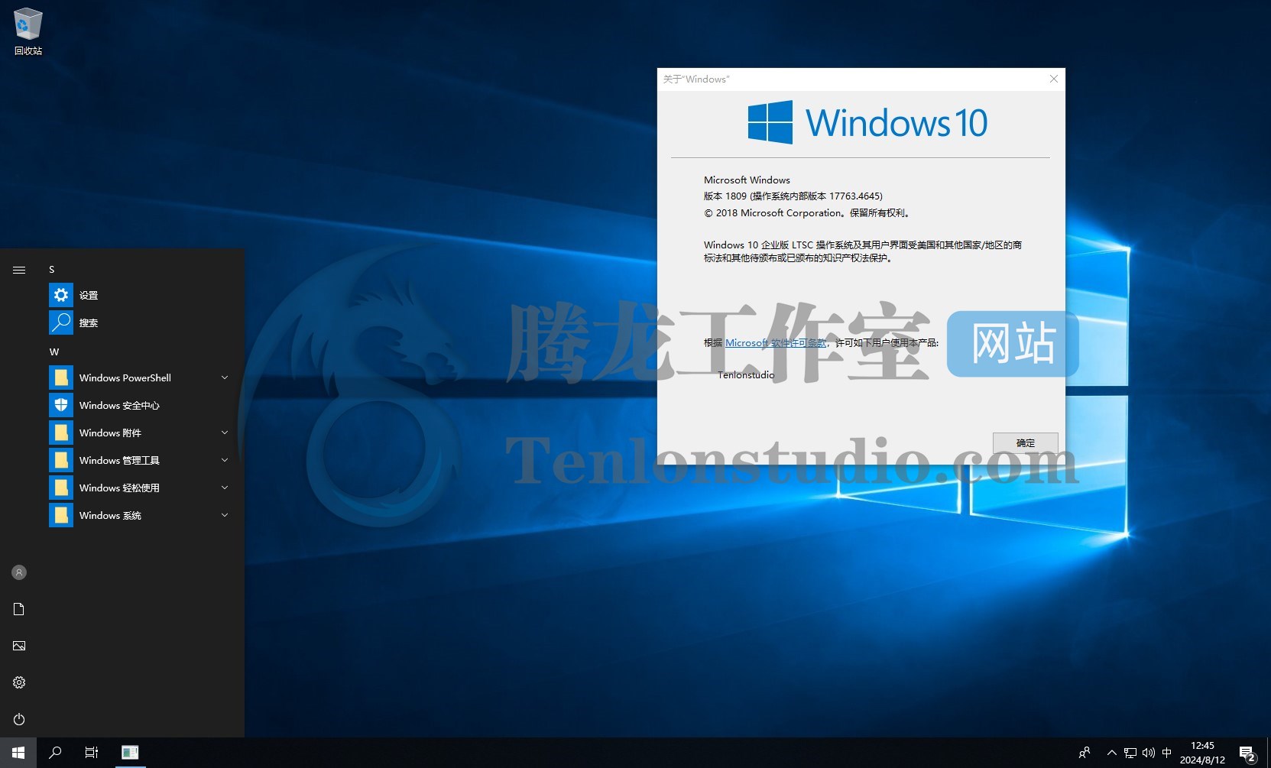This screenshot has height=768, width=1271.
Task: Expand the Windows 附件 folder chevron
Action: tap(225, 433)
